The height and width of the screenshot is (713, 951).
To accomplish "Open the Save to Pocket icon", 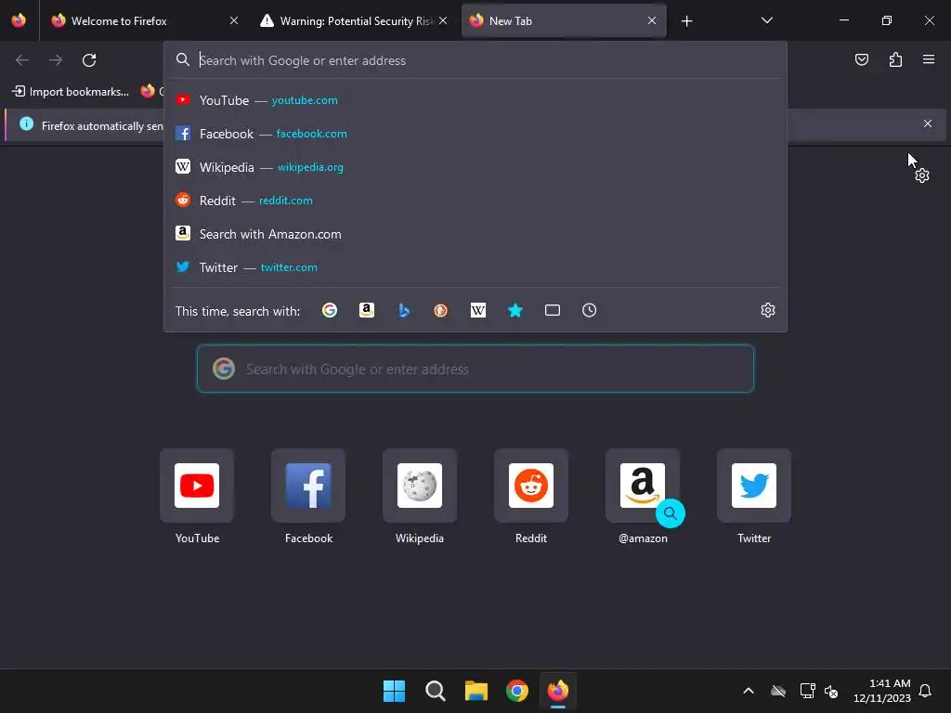I will tap(861, 59).
